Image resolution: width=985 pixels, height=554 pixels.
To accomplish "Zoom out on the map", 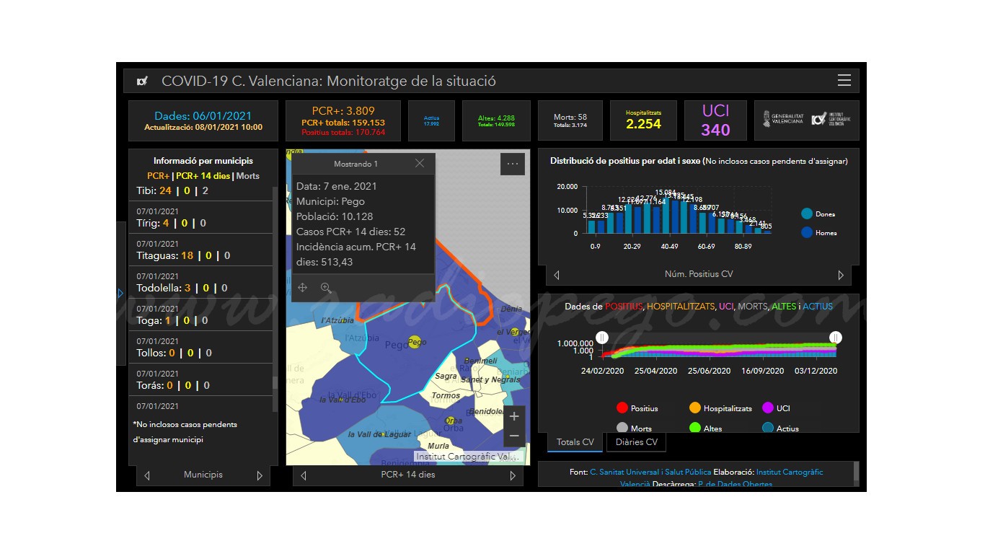I will click(x=514, y=436).
